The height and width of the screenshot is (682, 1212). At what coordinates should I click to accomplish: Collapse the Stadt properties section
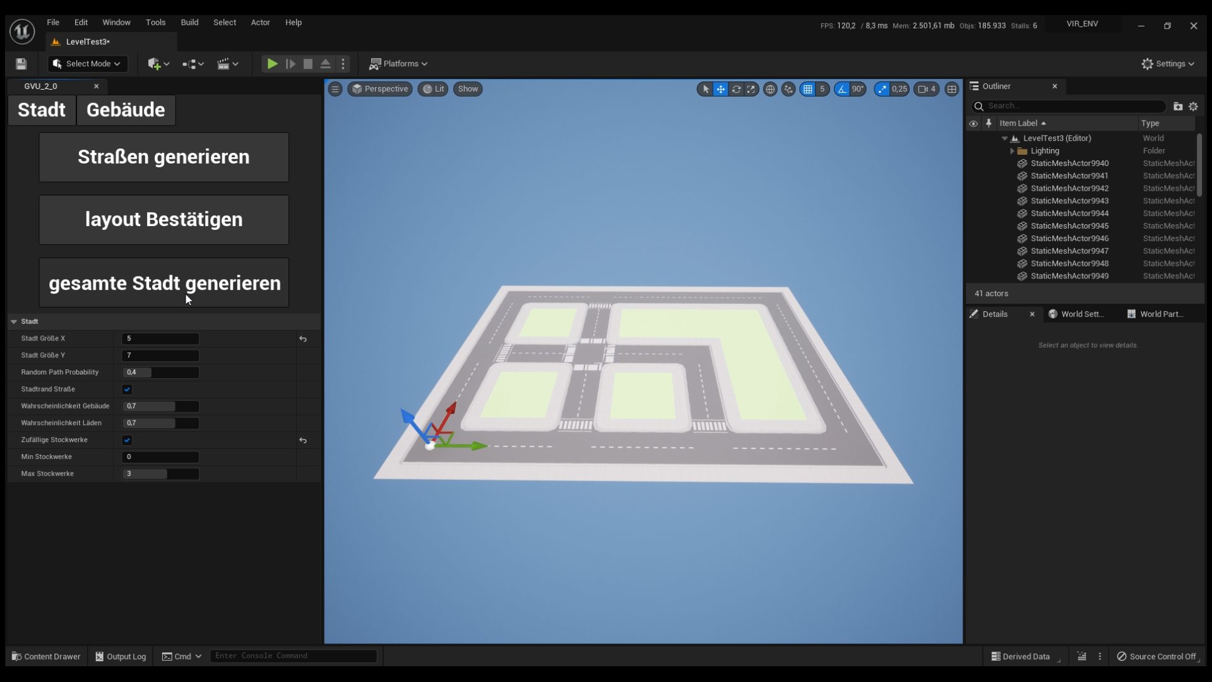click(x=14, y=321)
